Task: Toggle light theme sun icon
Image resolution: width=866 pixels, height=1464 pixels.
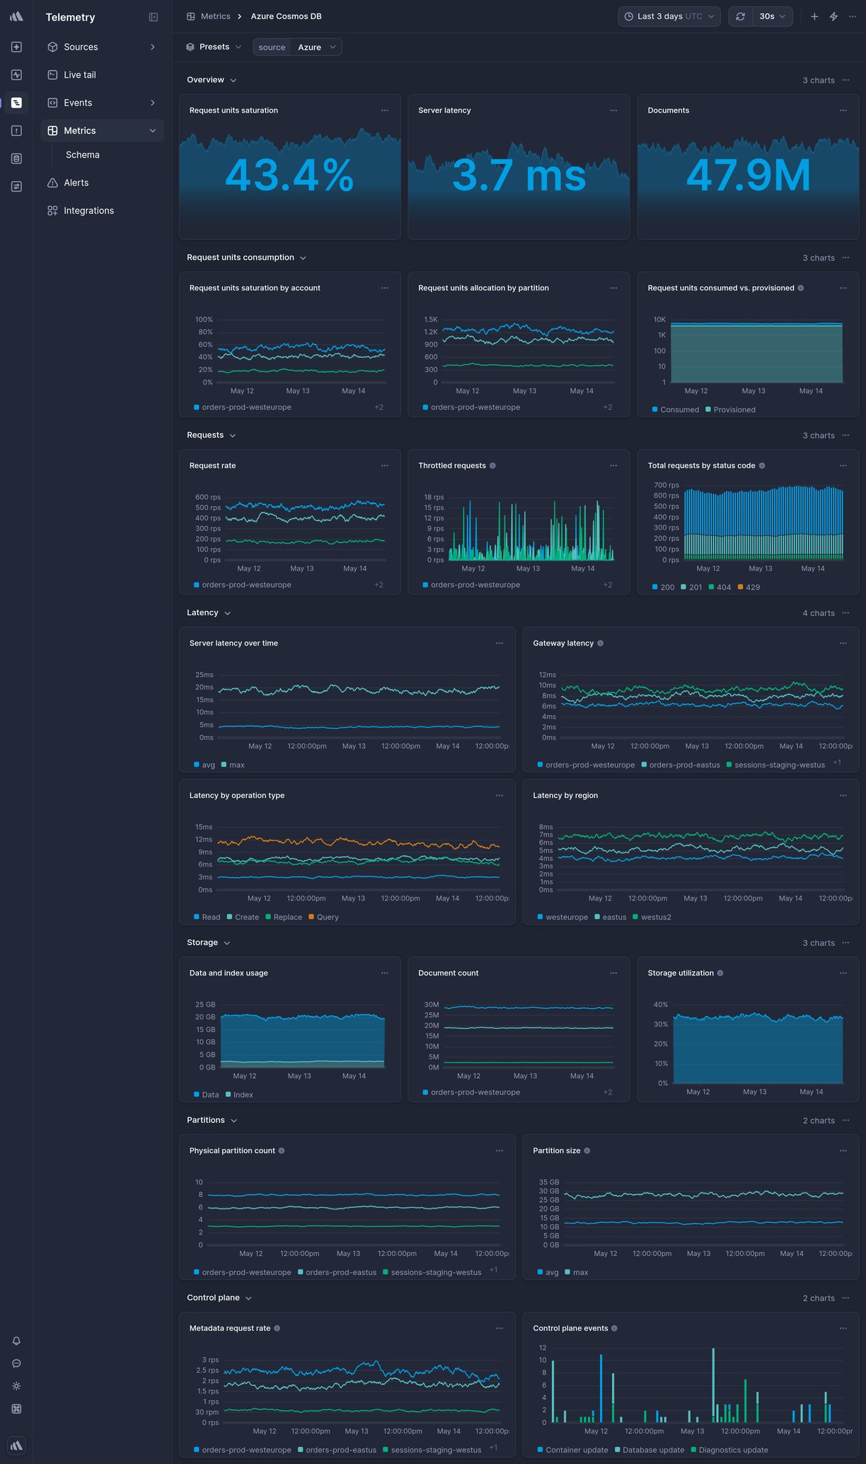Action: click(16, 1386)
